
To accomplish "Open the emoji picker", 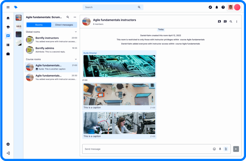I will tap(214, 149).
